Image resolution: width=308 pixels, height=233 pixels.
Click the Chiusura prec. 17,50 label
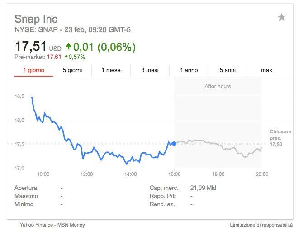(280, 138)
